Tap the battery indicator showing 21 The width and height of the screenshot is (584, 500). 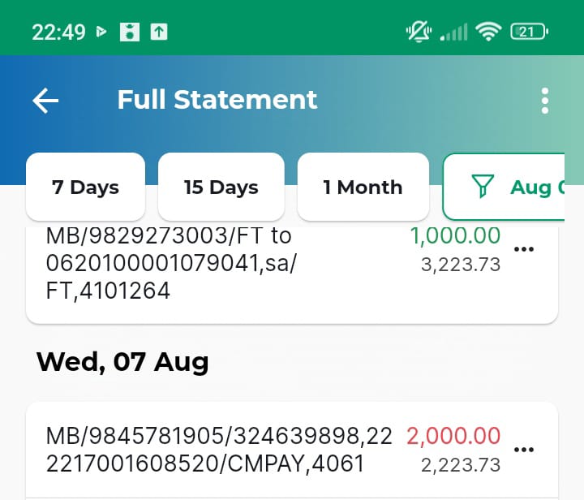click(x=529, y=32)
